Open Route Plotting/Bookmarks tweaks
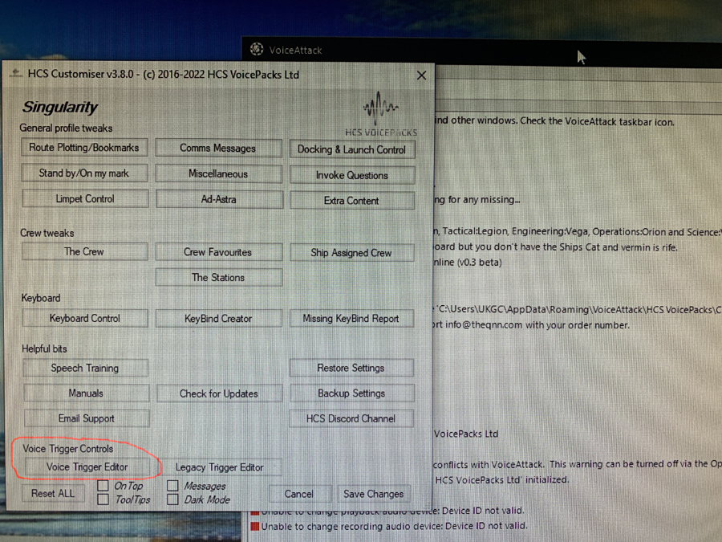Viewport: 722px width, 542px height. [84, 148]
